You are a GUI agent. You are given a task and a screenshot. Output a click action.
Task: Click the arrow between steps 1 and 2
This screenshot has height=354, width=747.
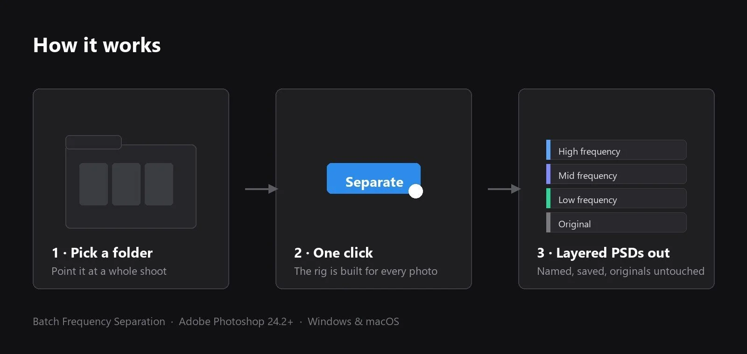click(261, 189)
